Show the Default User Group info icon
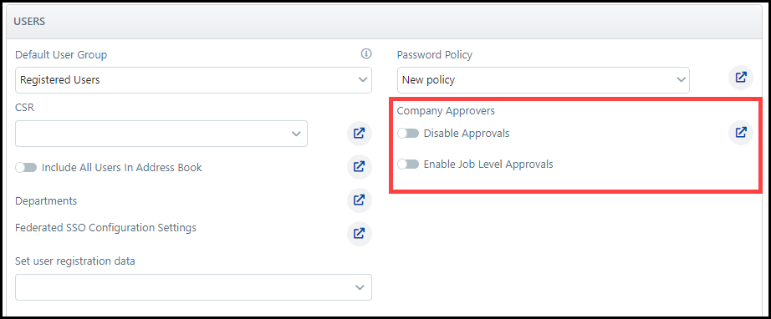The width and height of the screenshot is (771, 319). tap(365, 53)
